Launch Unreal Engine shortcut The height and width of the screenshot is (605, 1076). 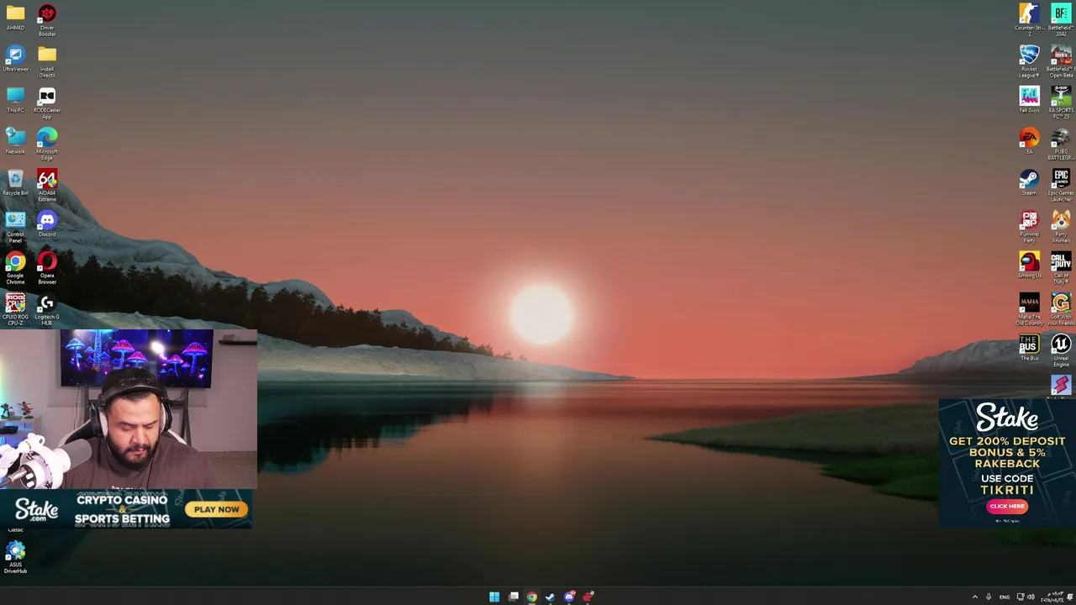tap(1061, 350)
